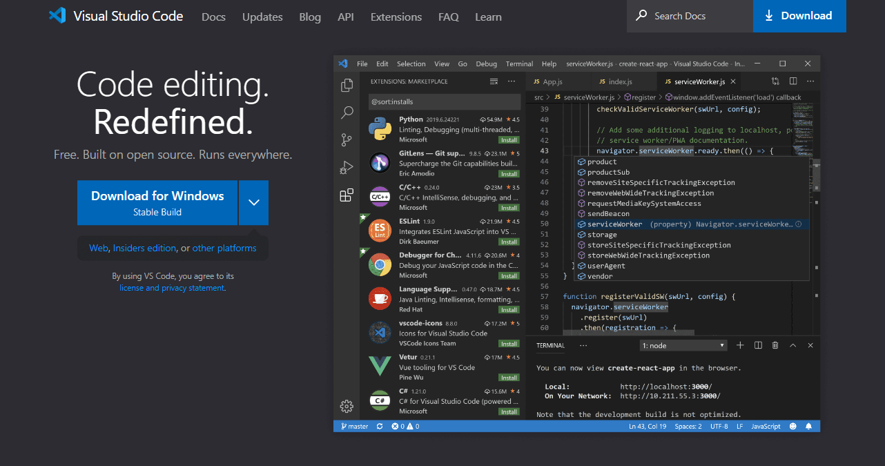Image resolution: width=885 pixels, height=466 pixels.
Task: Click the C# extension icon
Action: point(380,400)
